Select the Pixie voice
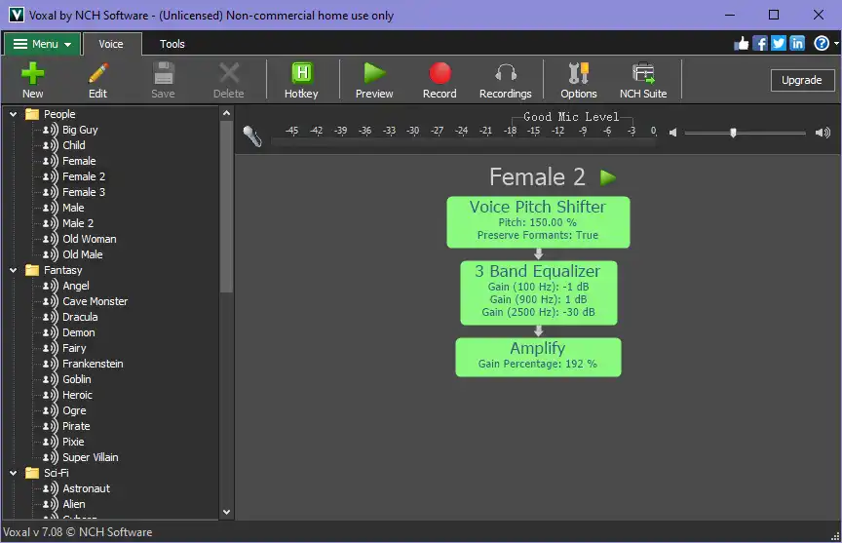This screenshot has width=842, height=543. tap(73, 442)
